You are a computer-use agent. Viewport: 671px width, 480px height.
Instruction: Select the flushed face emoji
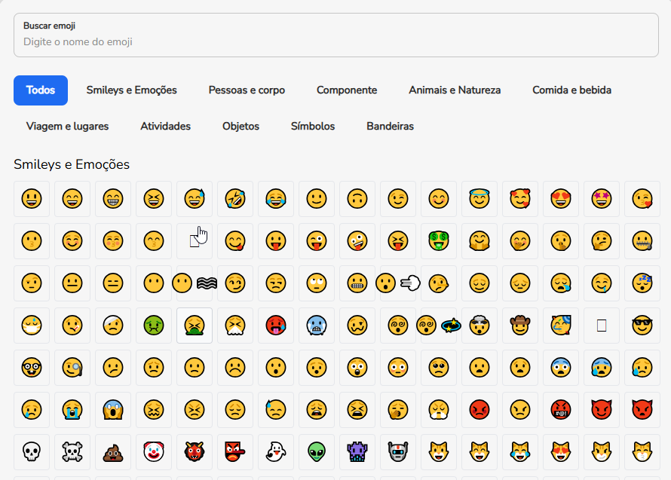[x=398, y=368]
